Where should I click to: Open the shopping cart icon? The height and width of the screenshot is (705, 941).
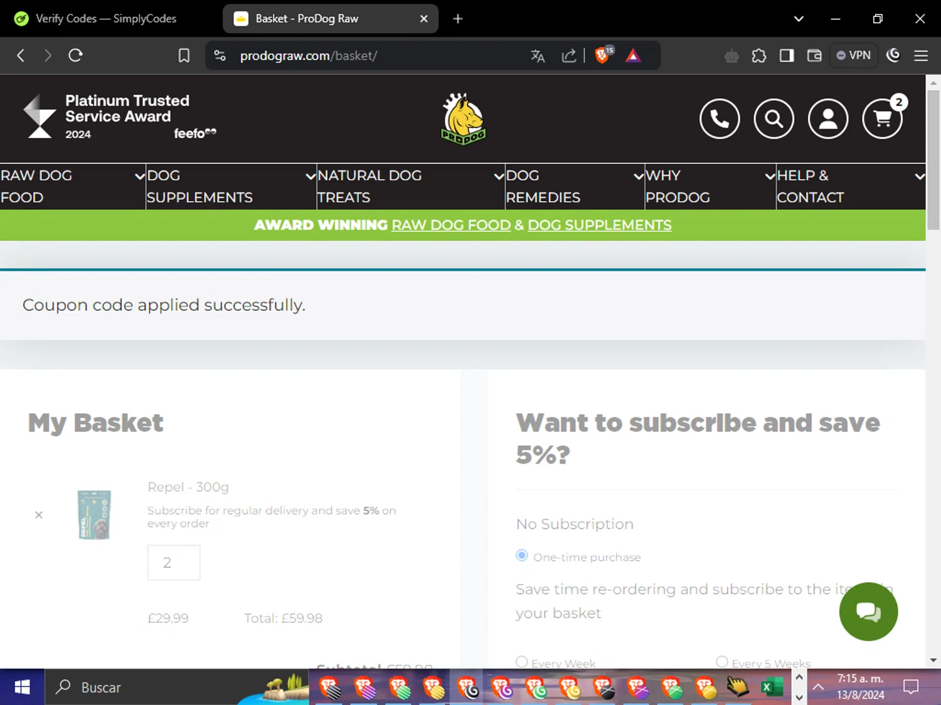click(x=883, y=118)
